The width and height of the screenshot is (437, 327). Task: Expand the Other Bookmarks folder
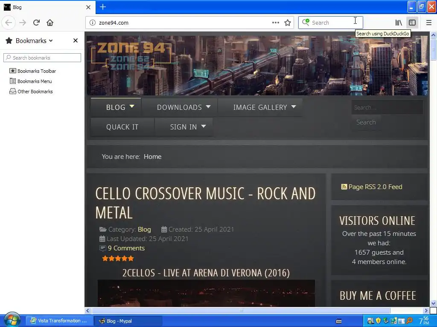[x=31, y=92]
